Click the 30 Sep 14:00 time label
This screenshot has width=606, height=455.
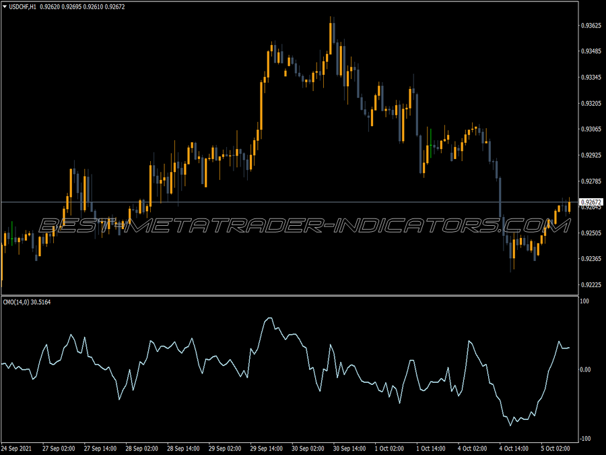coord(349,448)
